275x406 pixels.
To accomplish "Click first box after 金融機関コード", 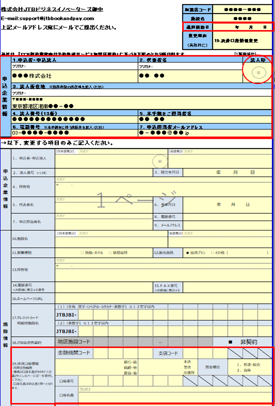I will pyautogui.click(x=100, y=353).
